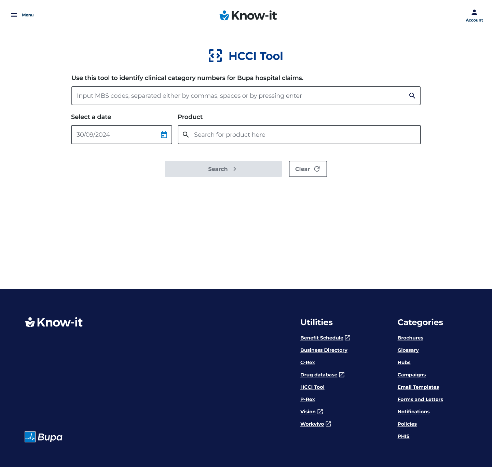Click the product search magnifier icon
Image resolution: width=492 pixels, height=467 pixels.
(x=186, y=135)
